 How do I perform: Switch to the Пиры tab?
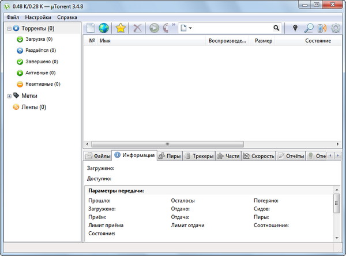[x=170, y=156]
